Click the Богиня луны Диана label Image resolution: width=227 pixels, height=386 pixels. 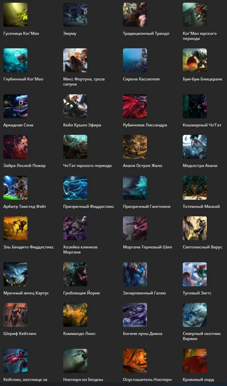(143, 334)
